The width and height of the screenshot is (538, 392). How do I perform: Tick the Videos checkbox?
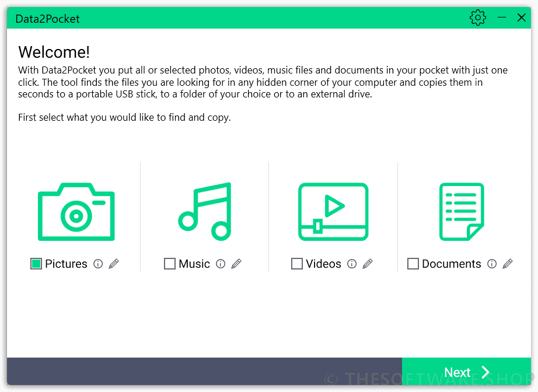click(297, 264)
